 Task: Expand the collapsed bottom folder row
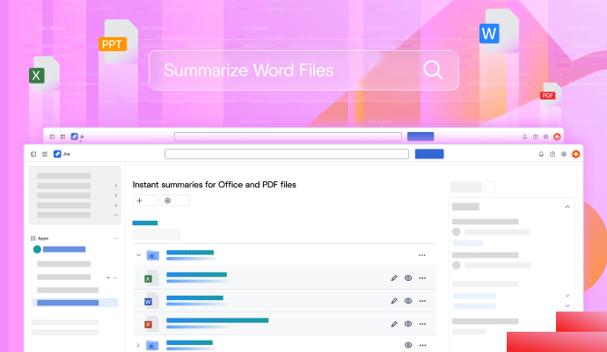[x=138, y=346]
